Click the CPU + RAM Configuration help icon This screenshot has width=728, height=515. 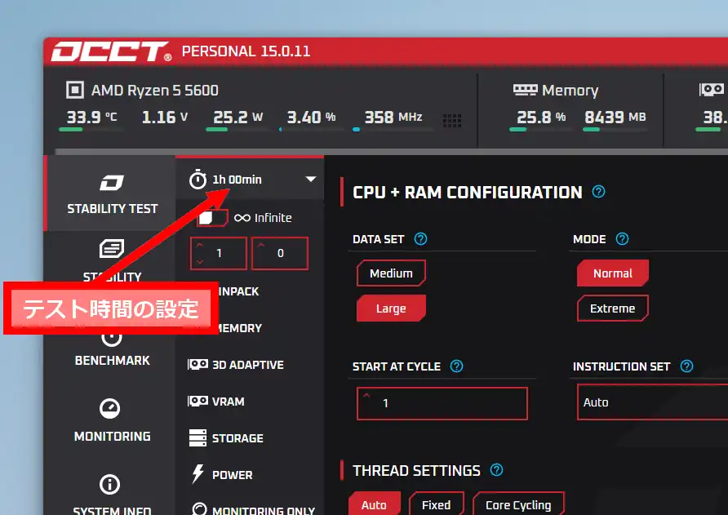[599, 193]
